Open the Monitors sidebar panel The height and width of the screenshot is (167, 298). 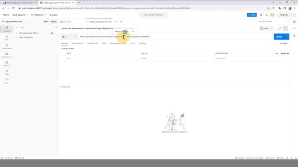tap(7, 64)
